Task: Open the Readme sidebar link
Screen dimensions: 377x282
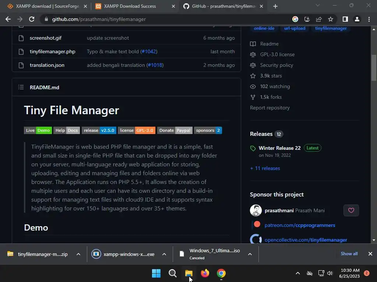Action: click(x=269, y=44)
